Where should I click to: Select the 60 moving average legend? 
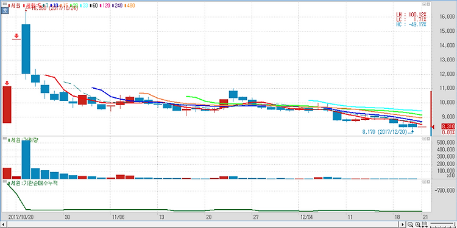click(94, 5)
